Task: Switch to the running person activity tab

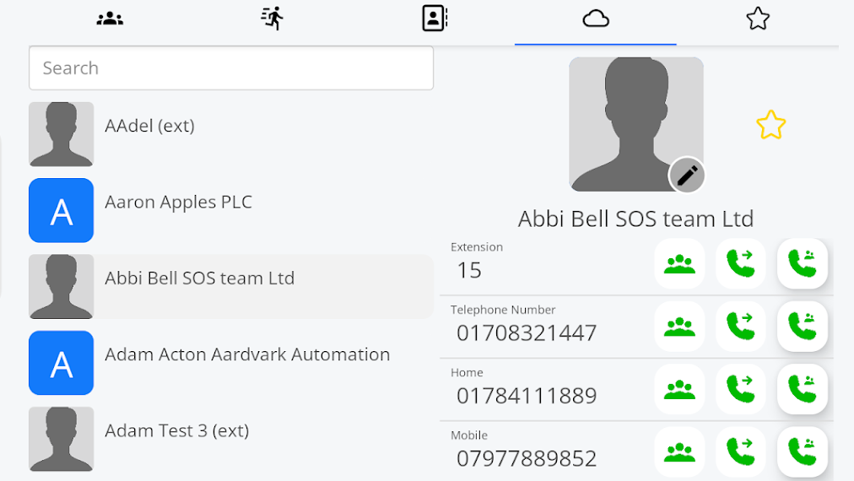Action: (x=272, y=19)
